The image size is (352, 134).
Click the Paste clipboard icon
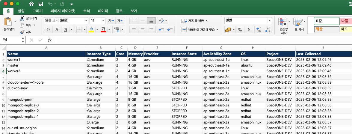8,22
